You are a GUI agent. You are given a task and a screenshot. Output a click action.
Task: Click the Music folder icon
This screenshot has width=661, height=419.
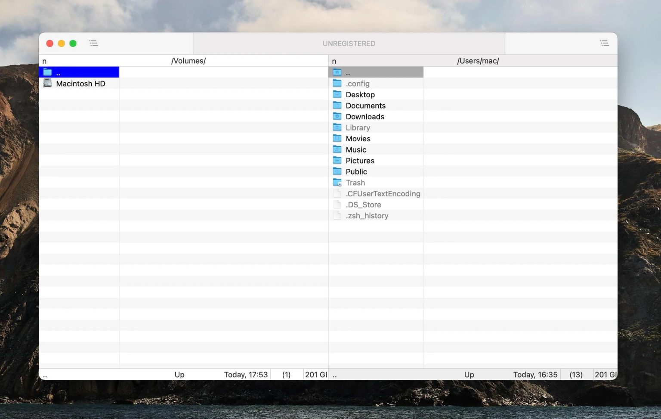click(337, 149)
